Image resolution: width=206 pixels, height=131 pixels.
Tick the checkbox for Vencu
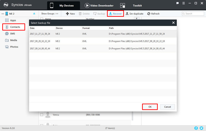tap(42, 115)
